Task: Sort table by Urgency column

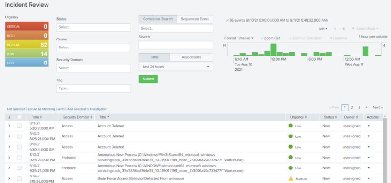Action: pos(298,117)
